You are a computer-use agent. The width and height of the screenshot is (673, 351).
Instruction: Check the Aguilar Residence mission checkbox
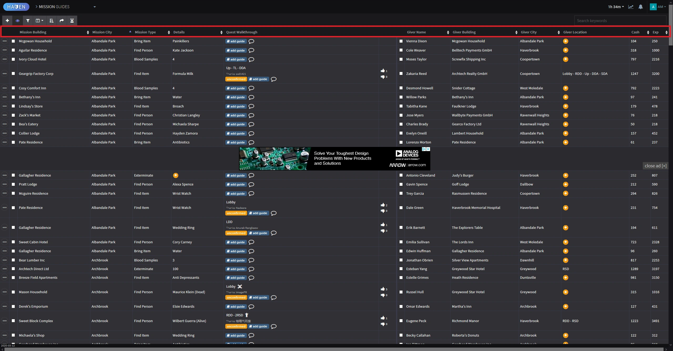tap(13, 50)
